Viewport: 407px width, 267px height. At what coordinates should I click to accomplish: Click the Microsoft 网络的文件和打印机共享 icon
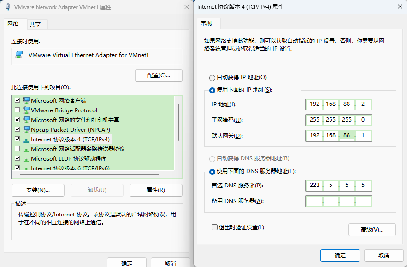click(26, 120)
